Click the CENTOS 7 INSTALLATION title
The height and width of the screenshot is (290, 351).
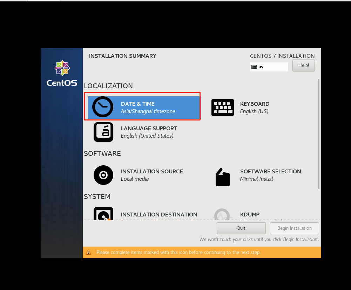tap(282, 56)
